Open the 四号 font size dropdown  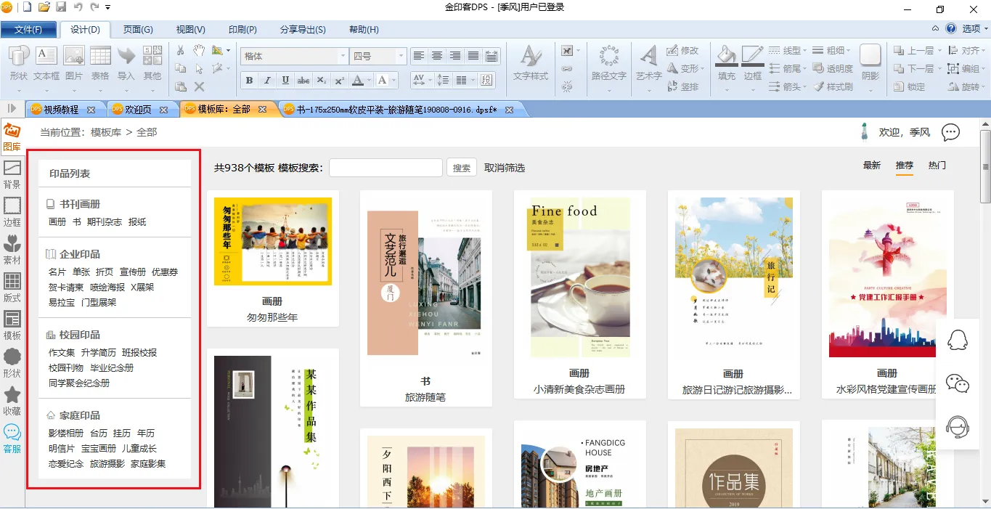[x=400, y=56]
